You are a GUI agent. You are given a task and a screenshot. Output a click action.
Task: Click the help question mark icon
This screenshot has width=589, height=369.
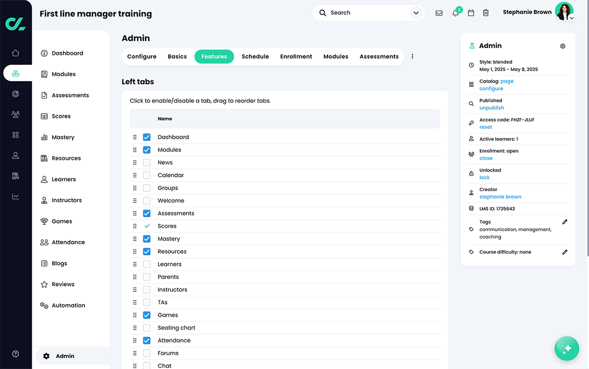[x=15, y=354]
